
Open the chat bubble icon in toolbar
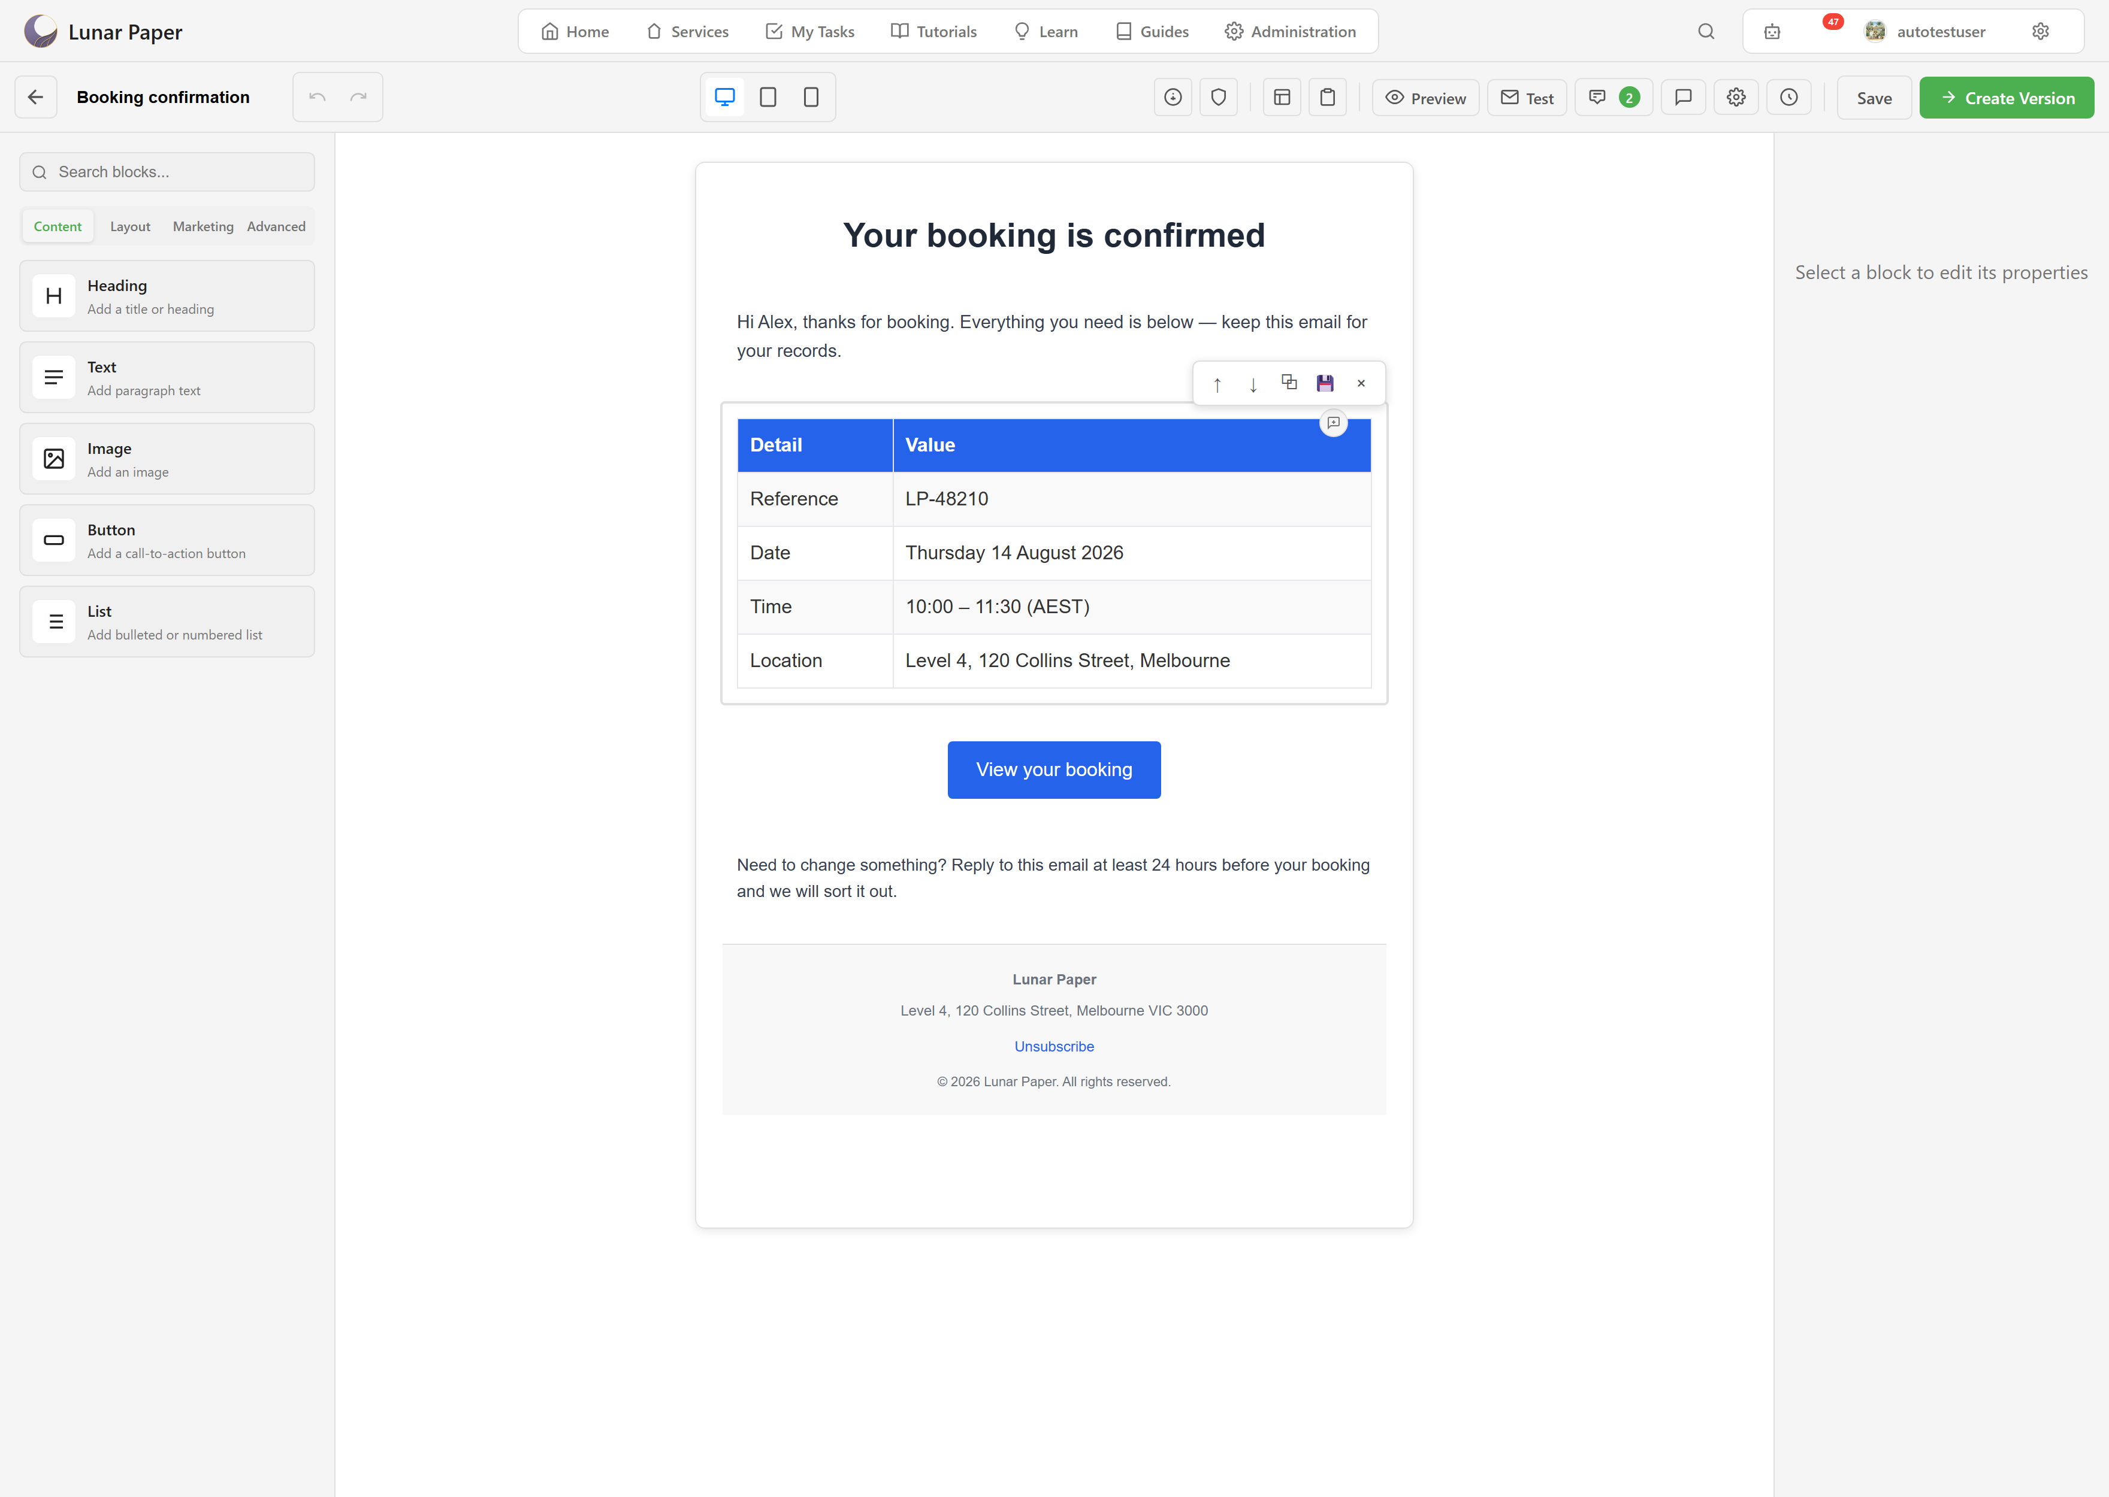(1683, 98)
